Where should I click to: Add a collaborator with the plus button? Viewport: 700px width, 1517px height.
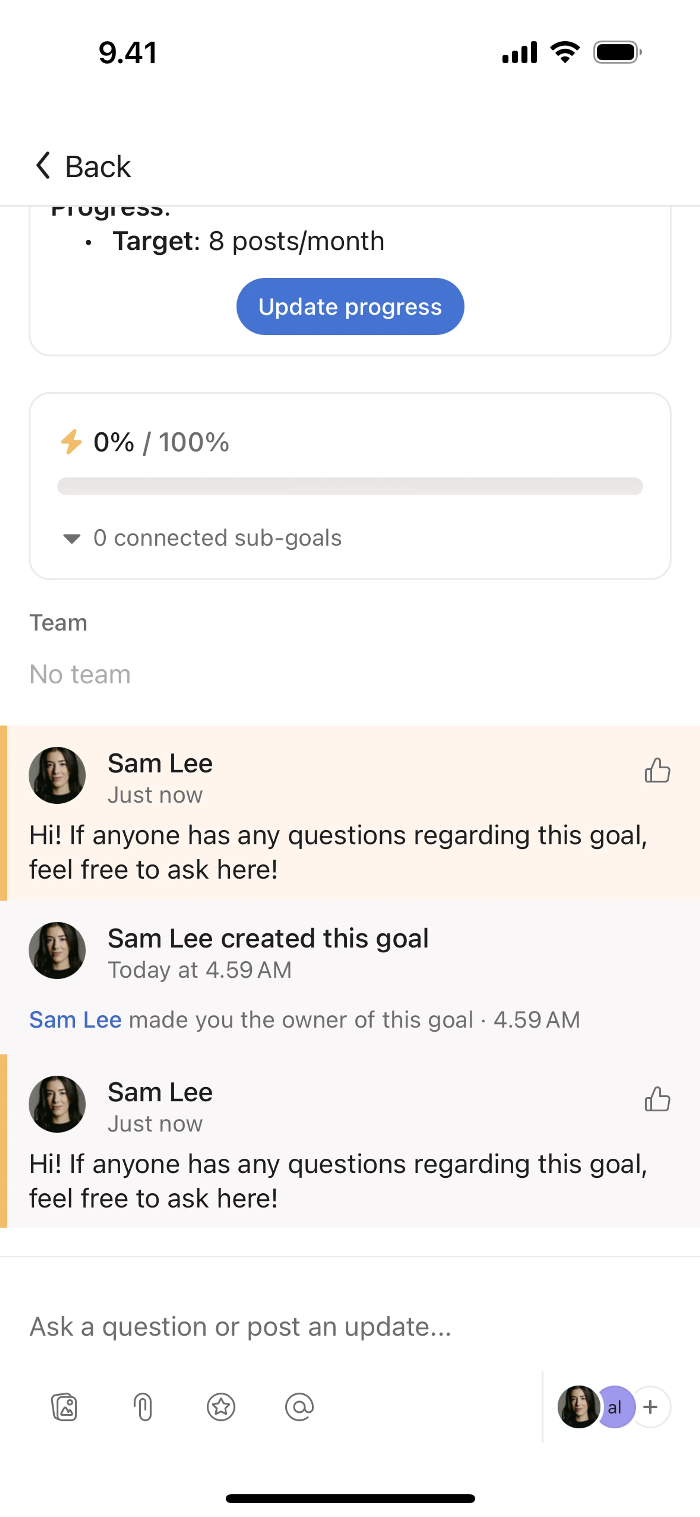650,1407
